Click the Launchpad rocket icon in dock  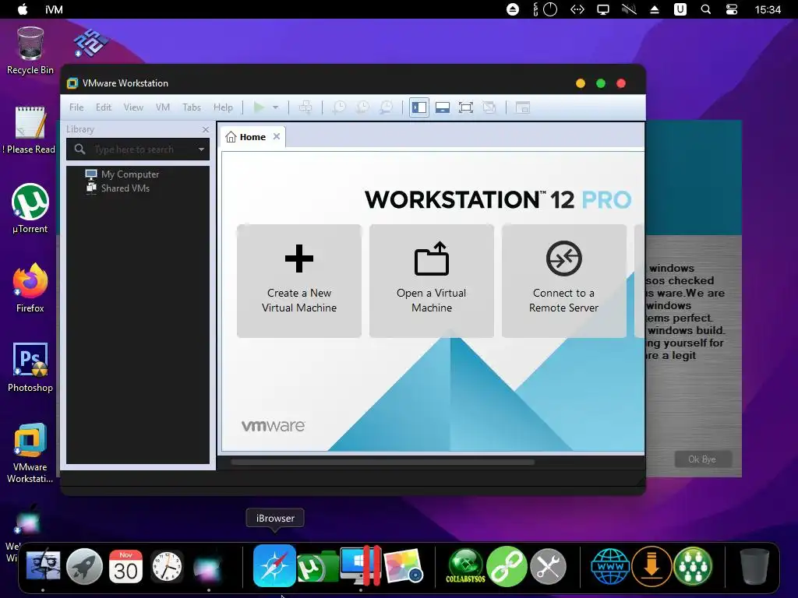84,567
